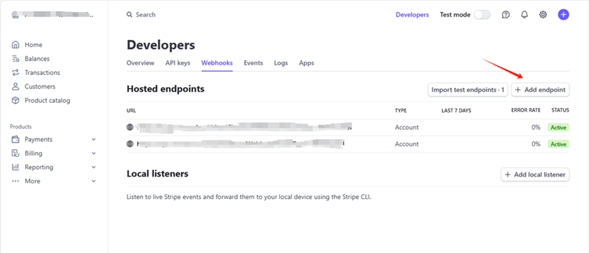This screenshot has height=253, width=589.
Task: Expand the Reporting section chevron
Action: (x=94, y=167)
